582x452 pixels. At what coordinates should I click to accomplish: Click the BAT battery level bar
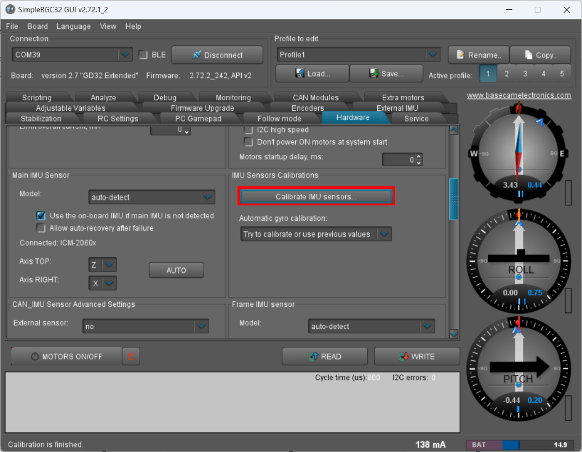pos(520,444)
